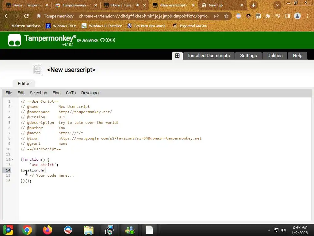Open the Settings tab
This screenshot has width=314, height=236.
point(248,56)
